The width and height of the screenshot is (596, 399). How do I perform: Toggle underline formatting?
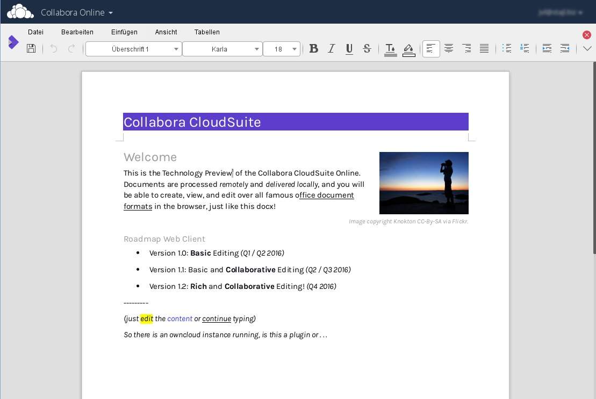pyautogui.click(x=349, y=49)
